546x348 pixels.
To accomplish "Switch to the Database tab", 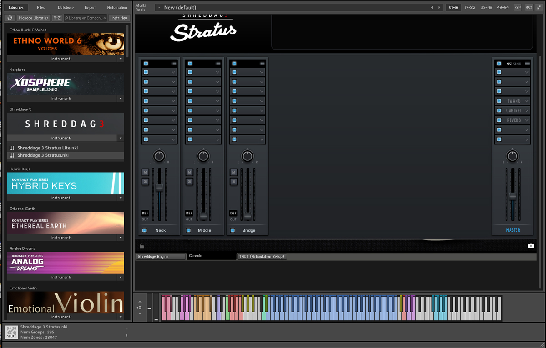I will (x=66, y=7).
